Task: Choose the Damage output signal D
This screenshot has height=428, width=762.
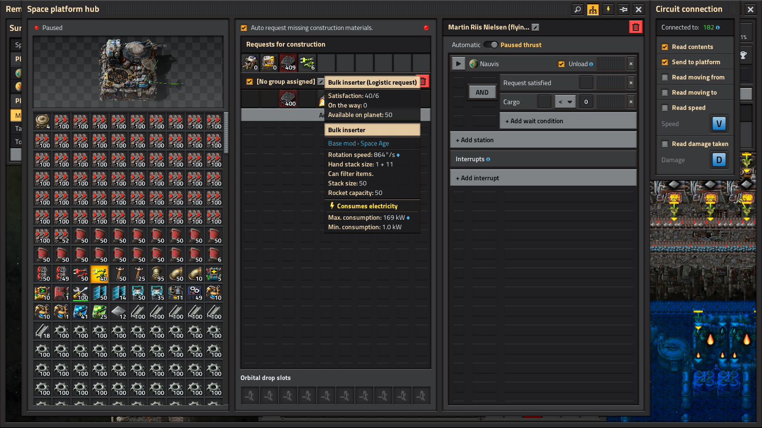Action: coord(719,160)
